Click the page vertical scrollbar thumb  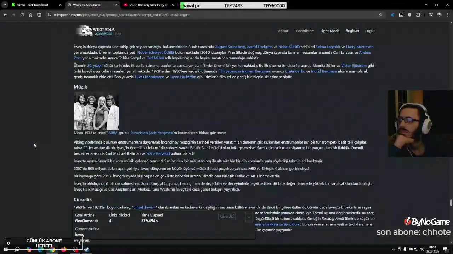451,203
